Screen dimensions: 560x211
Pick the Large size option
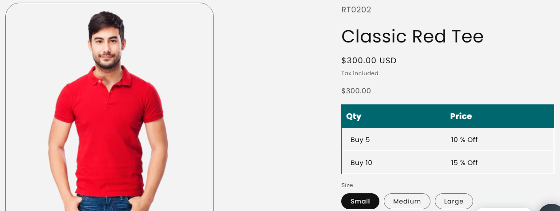coord(454,201)
